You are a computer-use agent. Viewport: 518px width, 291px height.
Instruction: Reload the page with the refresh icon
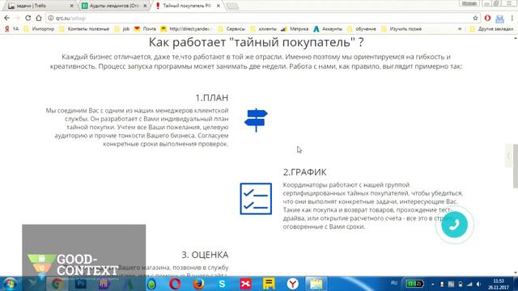tap(28, 18)
